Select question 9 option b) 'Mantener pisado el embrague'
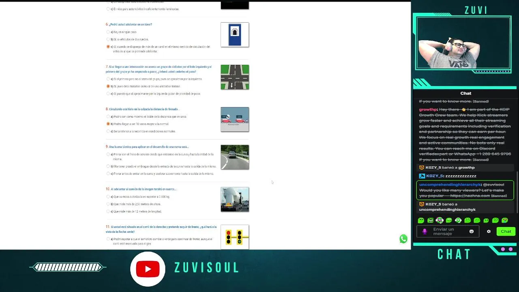The height and width of the screenshot is (292, 519). point(108,166)
